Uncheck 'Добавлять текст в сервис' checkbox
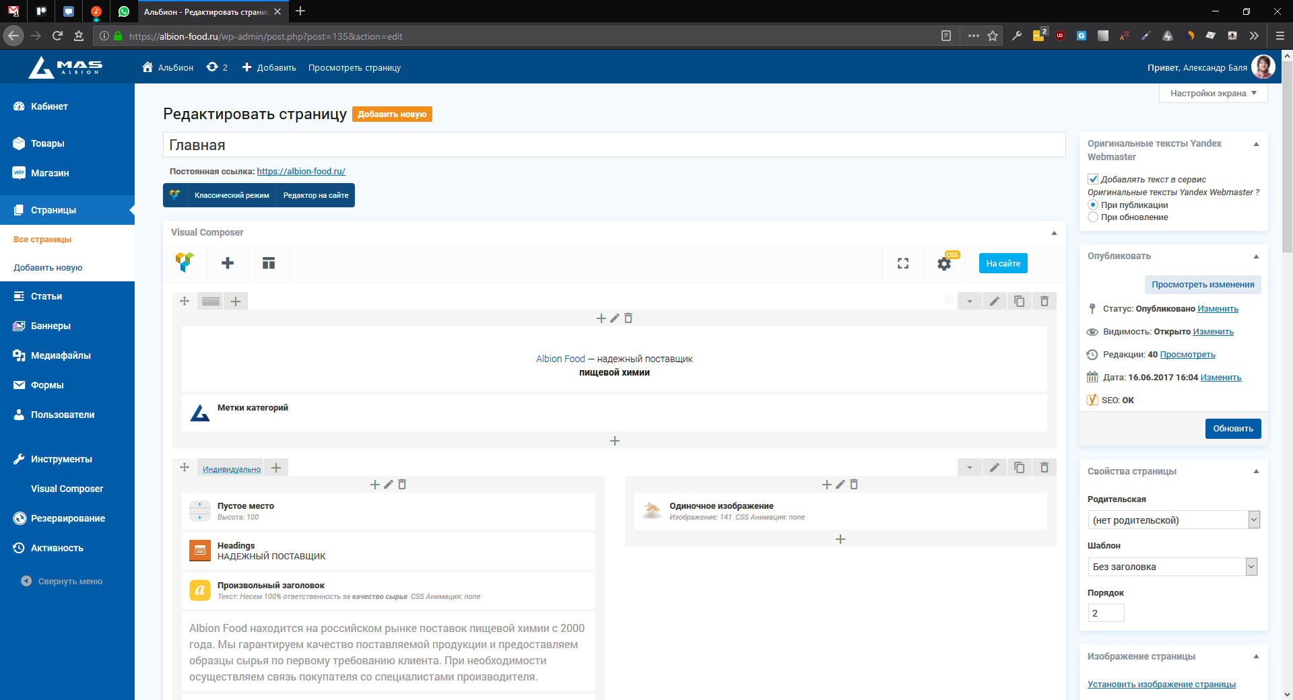 pos(1093,179)
